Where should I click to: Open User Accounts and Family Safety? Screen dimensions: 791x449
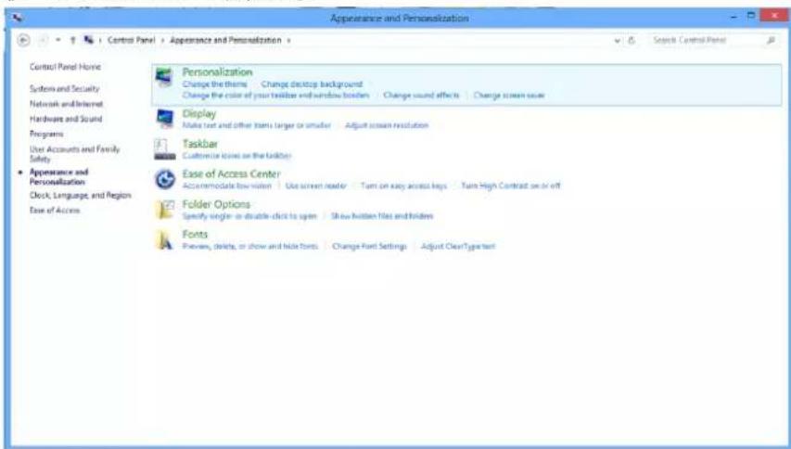tap(75, 153)
